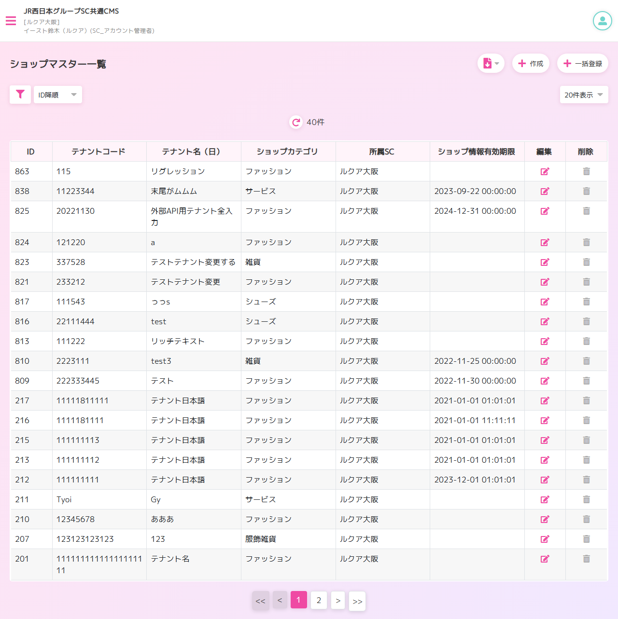The image size is (618, 619).
Task: Select page 1 in pagination
Action: [x=298, y=600]
